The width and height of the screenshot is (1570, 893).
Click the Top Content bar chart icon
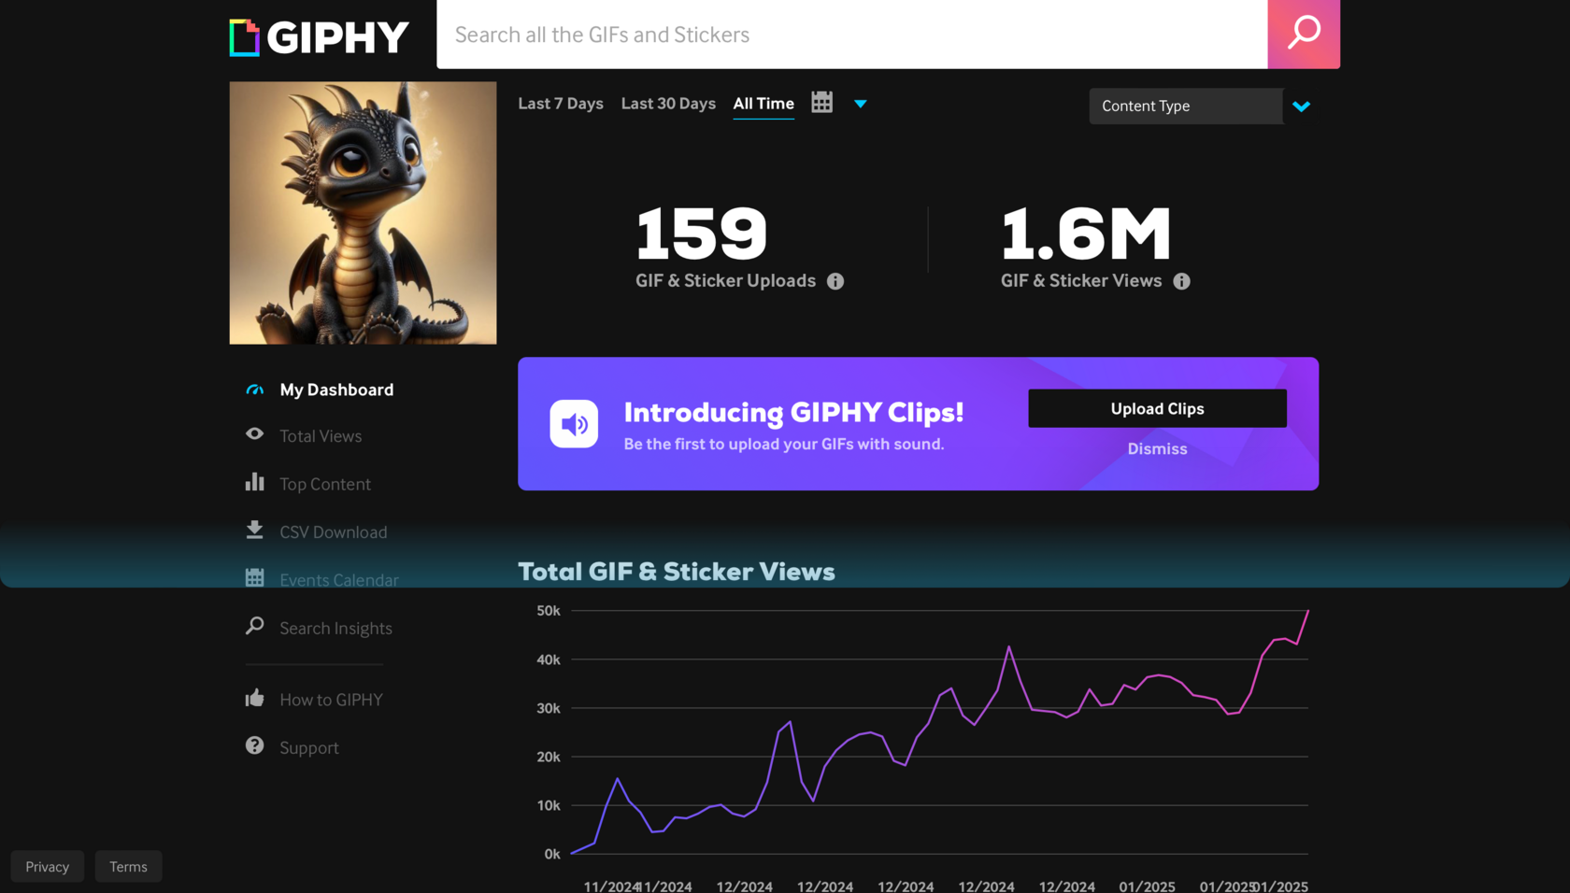point(254,482)
